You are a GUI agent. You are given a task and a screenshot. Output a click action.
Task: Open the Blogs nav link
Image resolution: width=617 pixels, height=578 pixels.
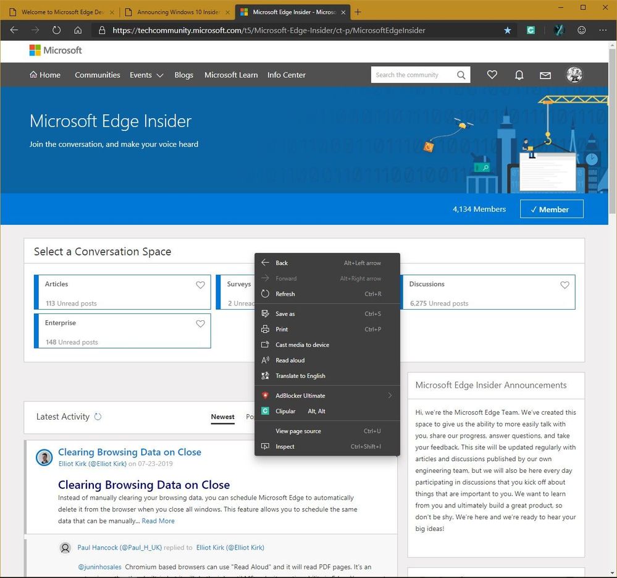[x=184, y=75]
